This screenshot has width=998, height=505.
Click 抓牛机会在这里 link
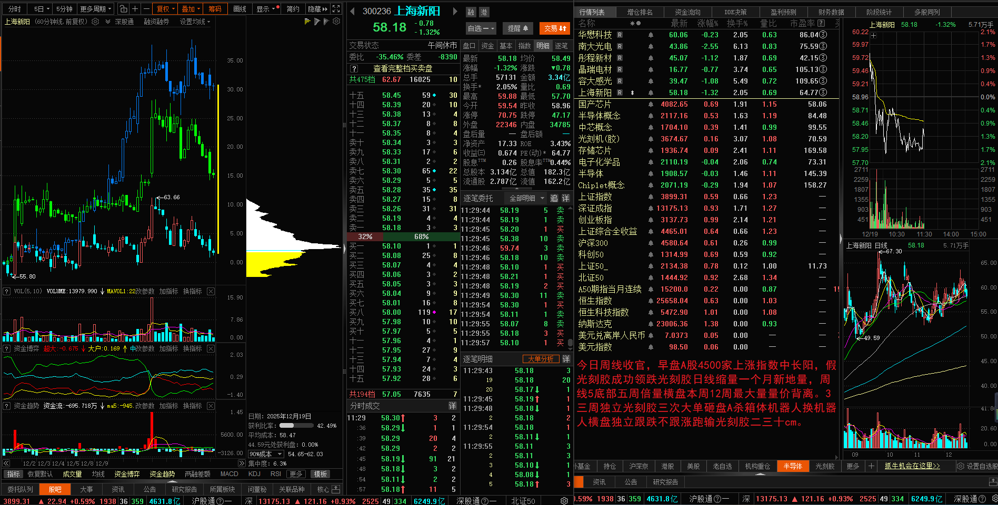(912, 466)
